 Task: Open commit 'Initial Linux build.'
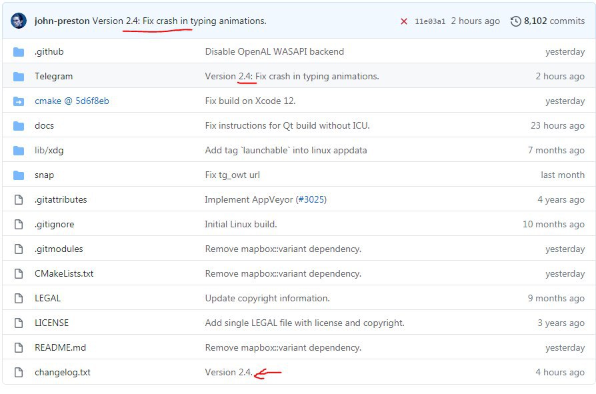click(241, 225)
